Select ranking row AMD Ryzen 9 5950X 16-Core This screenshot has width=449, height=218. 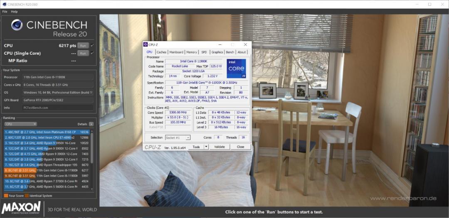(47, 143)
